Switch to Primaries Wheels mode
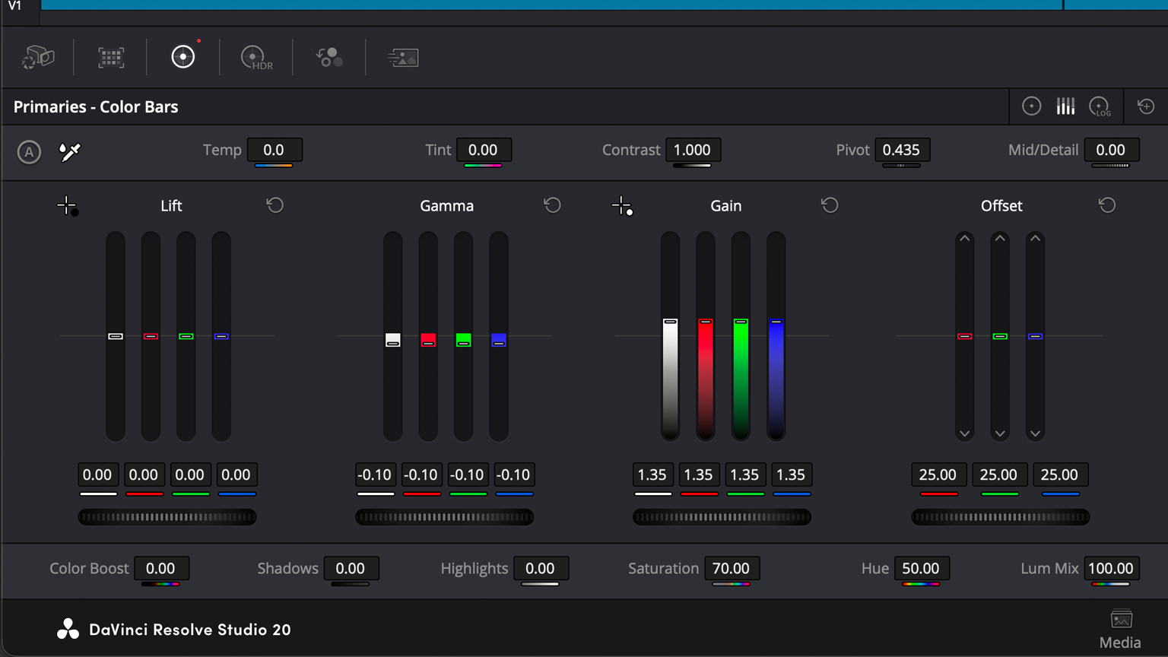 1031,106
